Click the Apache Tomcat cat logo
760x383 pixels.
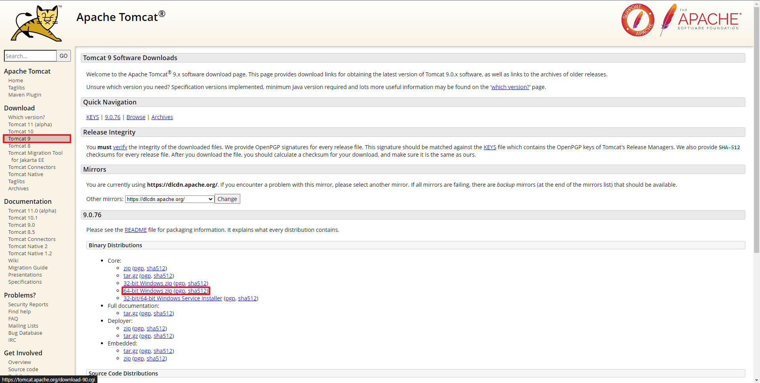point(36,23)
